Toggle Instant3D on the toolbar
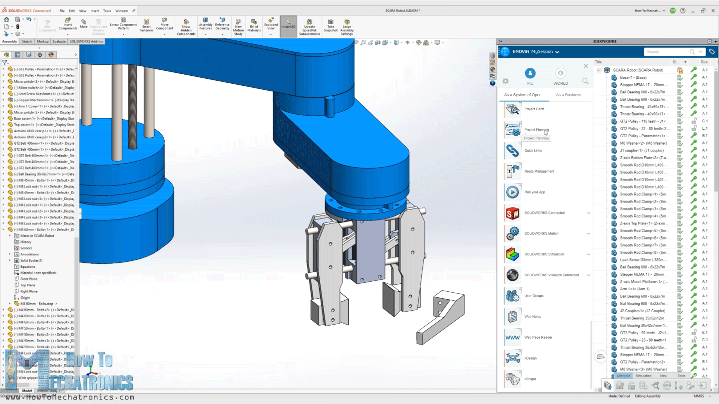The image size is (719, 404). click(288, 23)
